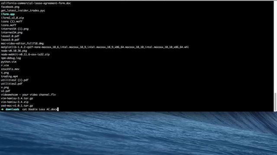This screenshot has width=277, height=155.
Task: Click the icons (1).woff line
Action: [x=12, y=22]
